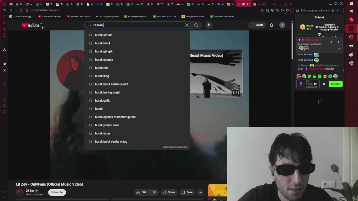Image resolution: width=358 pixels, height=201 pixels.
Task: Choose suggestion "burak aktürk"
Action: [137, 35]
